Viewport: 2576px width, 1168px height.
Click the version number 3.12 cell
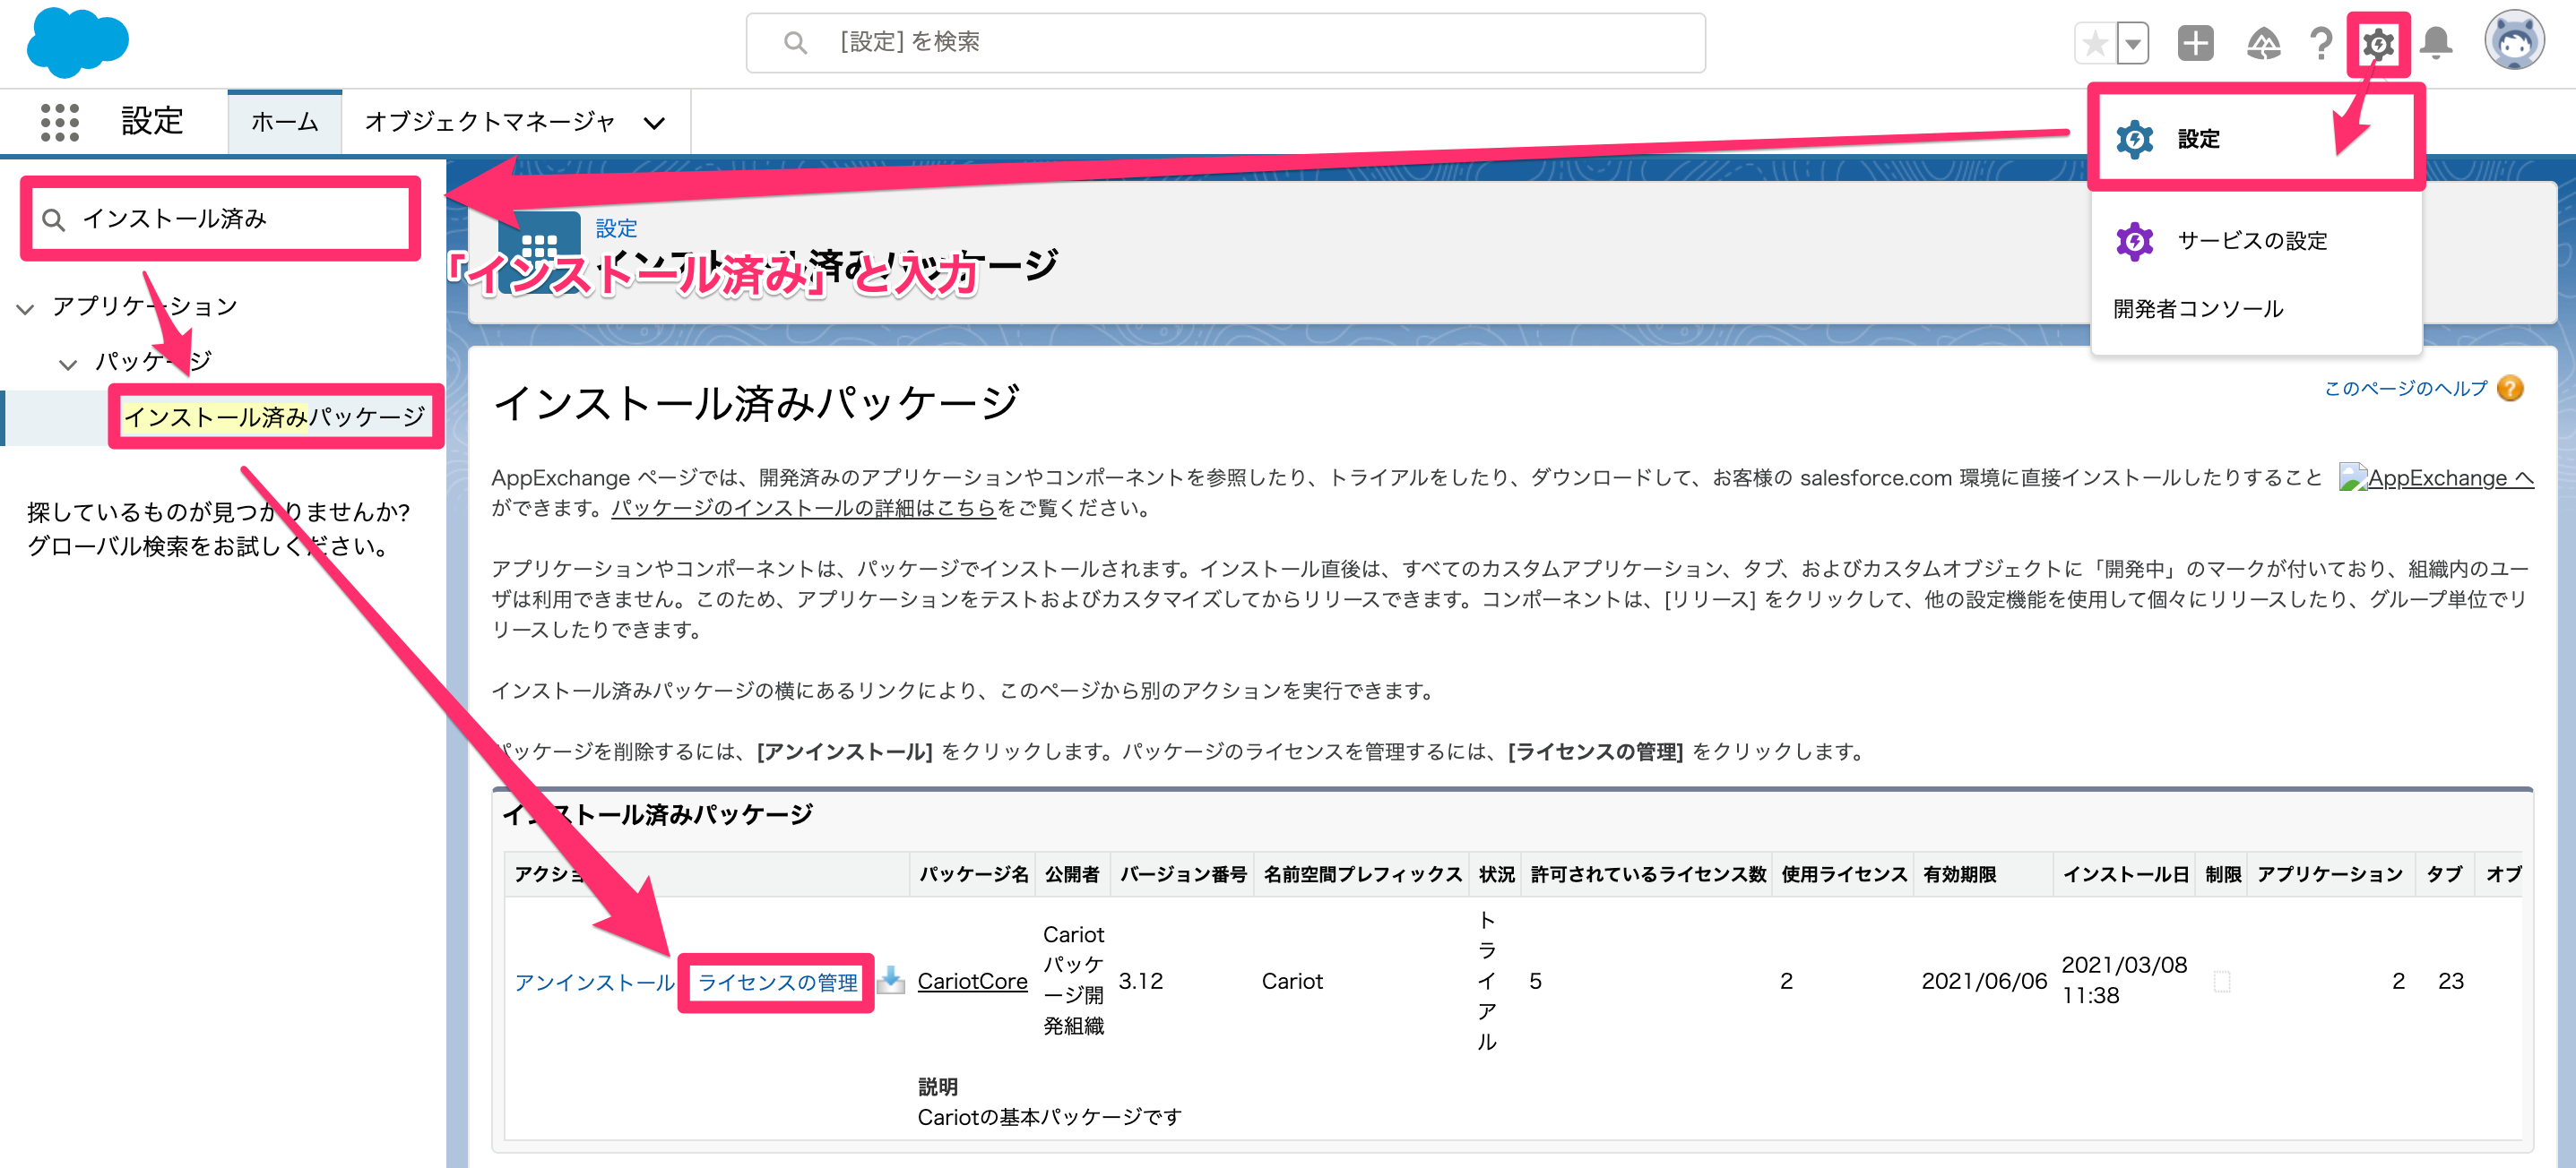coord(1141,981)
